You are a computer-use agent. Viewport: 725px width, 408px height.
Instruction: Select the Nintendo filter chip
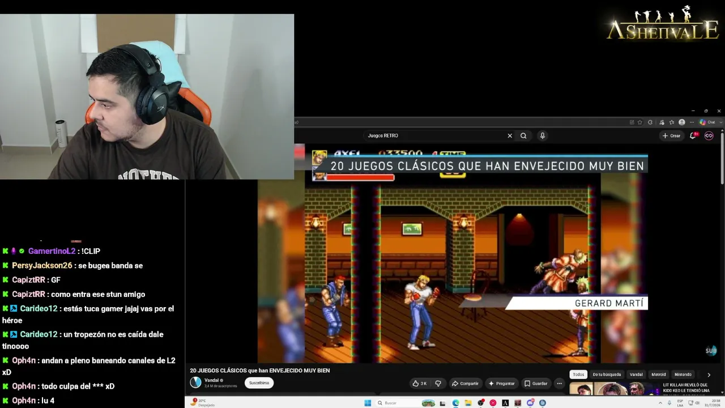pyautogui.click(x=683, y=375)
